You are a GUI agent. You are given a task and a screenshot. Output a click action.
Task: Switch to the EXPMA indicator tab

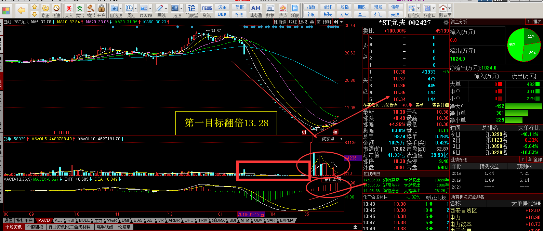point(287,220)
